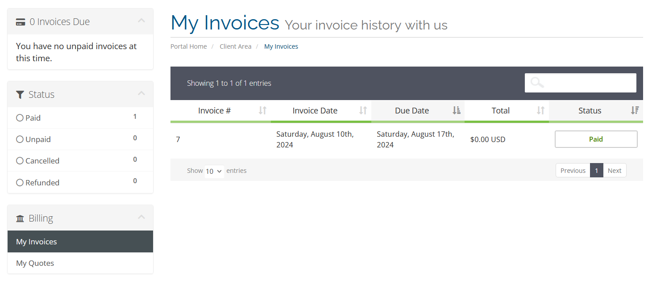Click the Status column sort icon
The image size is (648, 281).
click(635, 110)
